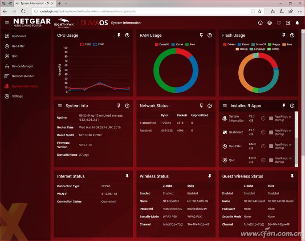Pause the Geo-Filter R-App
The height and width of the screenshot is (241, 305).
click(263, 146)
